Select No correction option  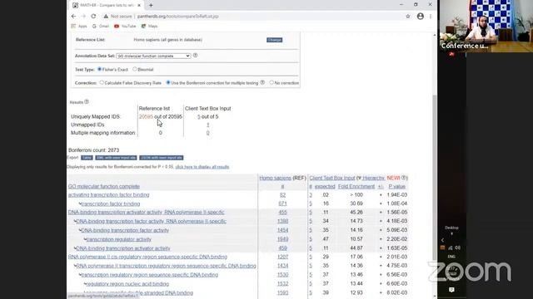coord(271,82)
